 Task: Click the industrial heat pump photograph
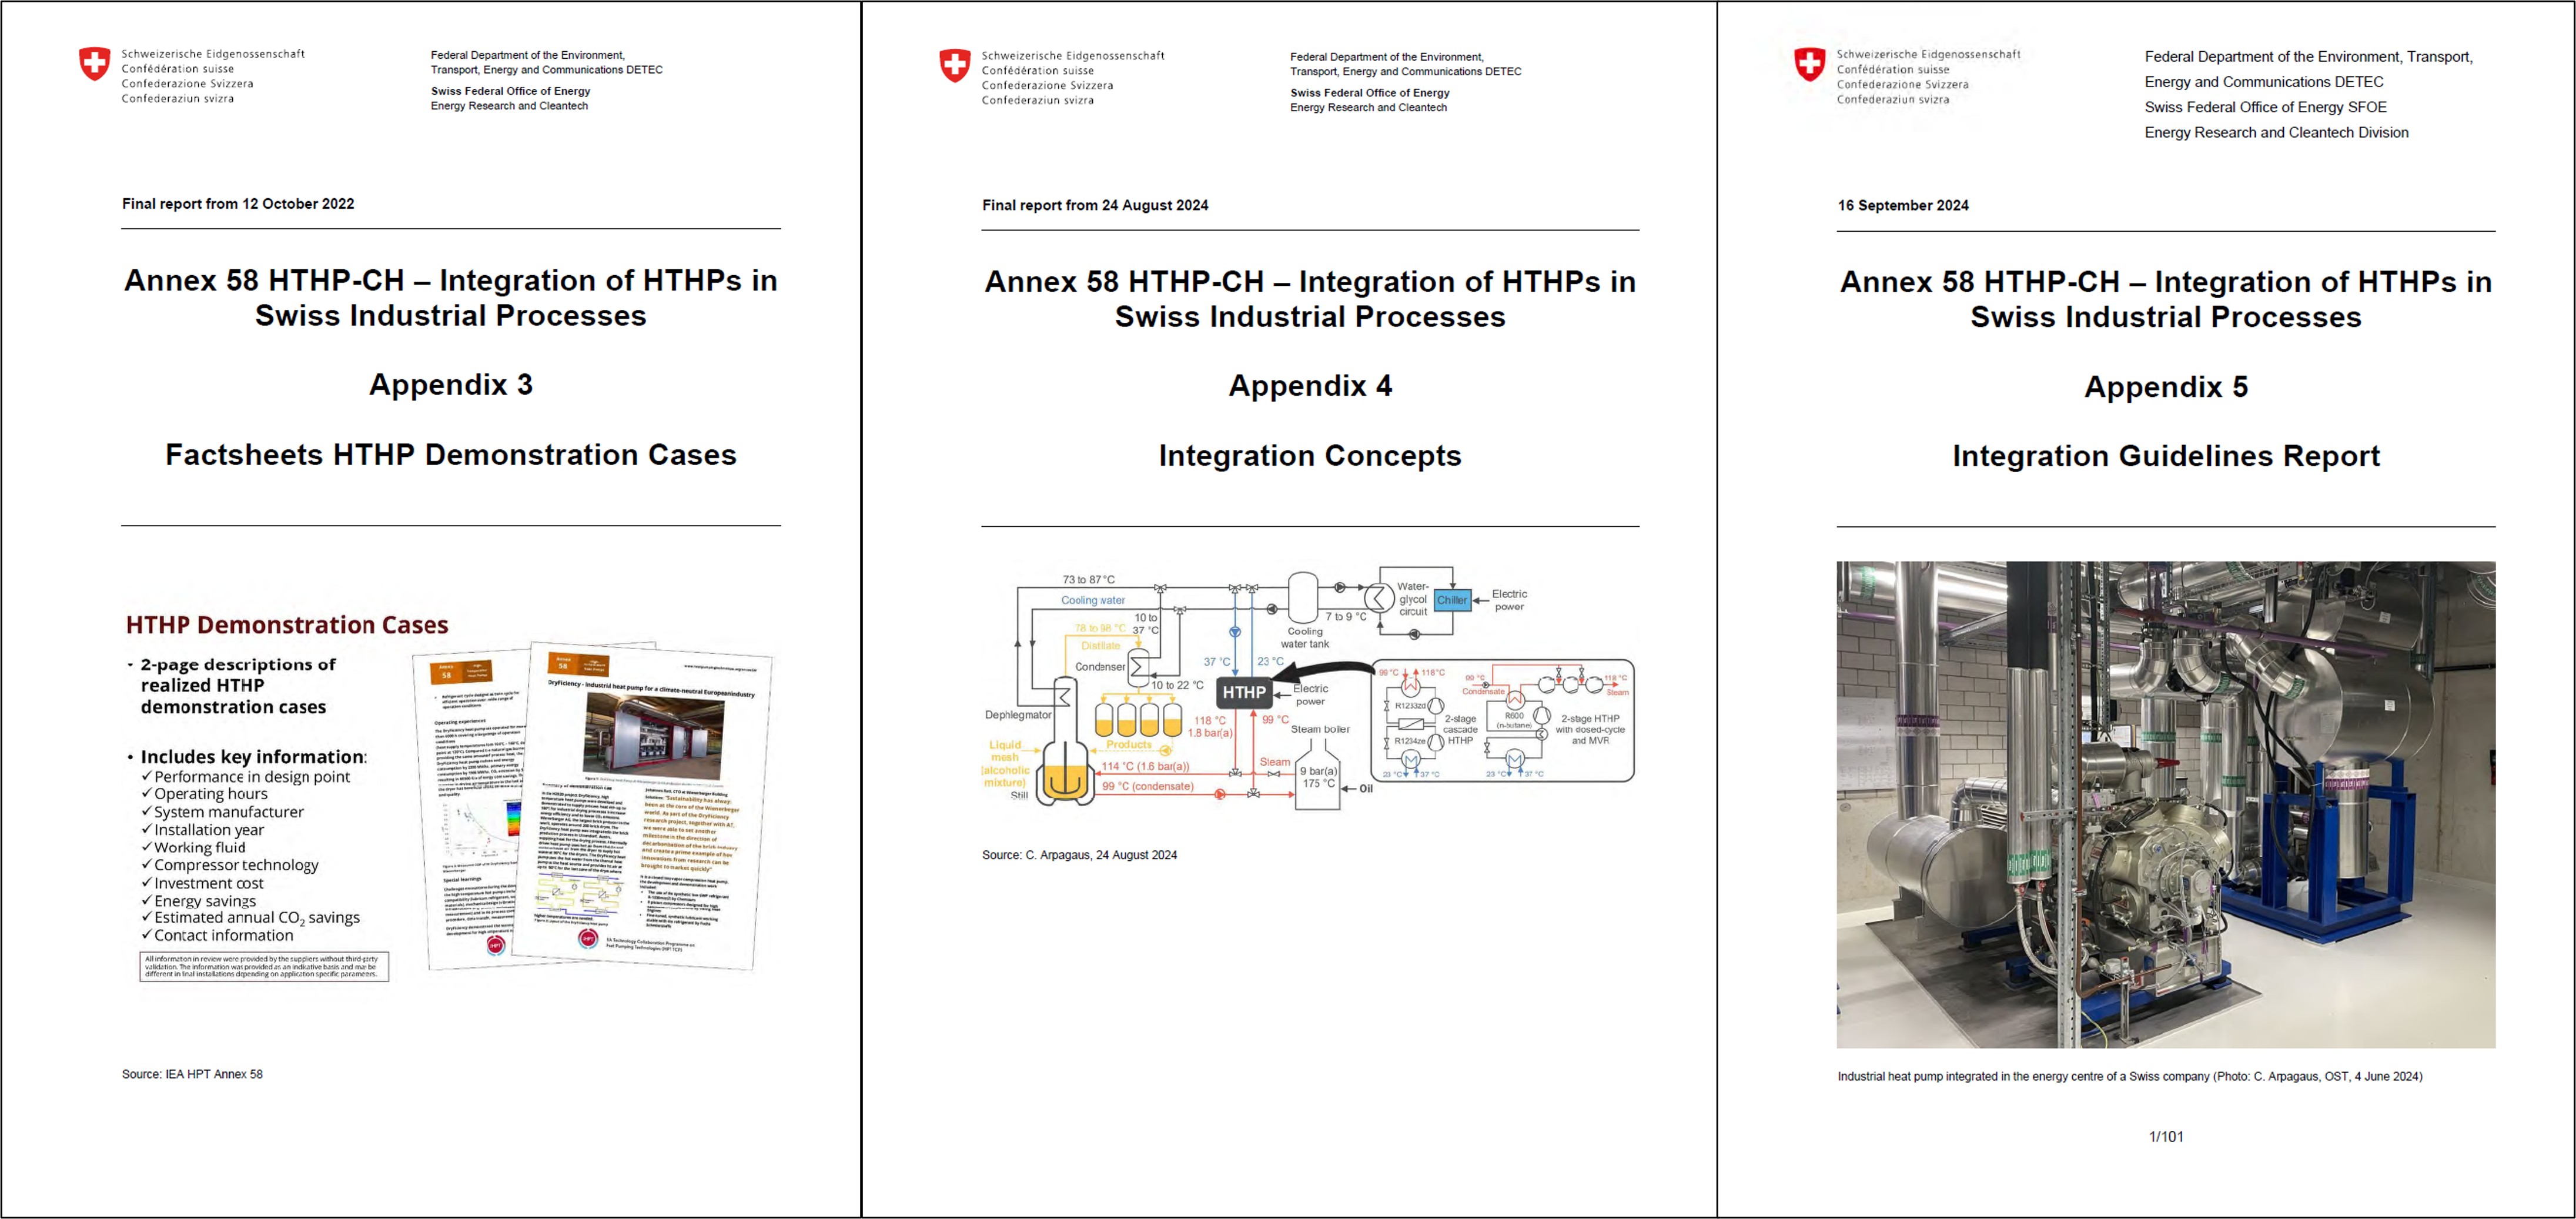click(x=2165, y=804)
